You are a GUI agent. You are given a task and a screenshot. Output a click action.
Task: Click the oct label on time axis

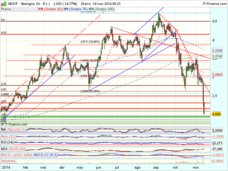coord(175,168)
